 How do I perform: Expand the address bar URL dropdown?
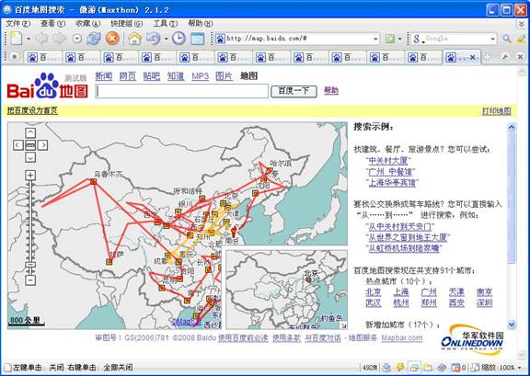375,39
